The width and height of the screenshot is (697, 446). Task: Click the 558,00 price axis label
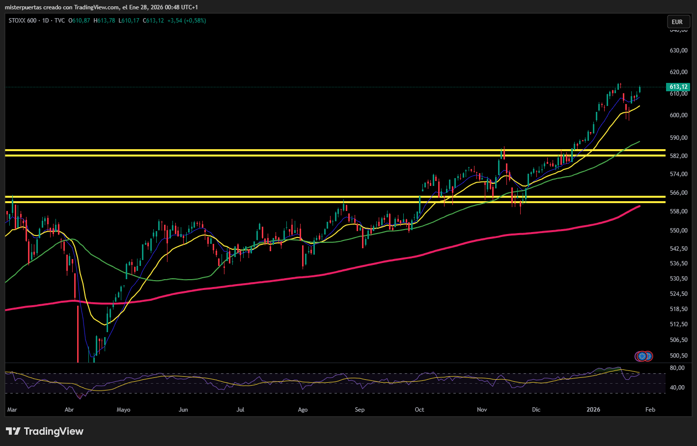(678, 211)
